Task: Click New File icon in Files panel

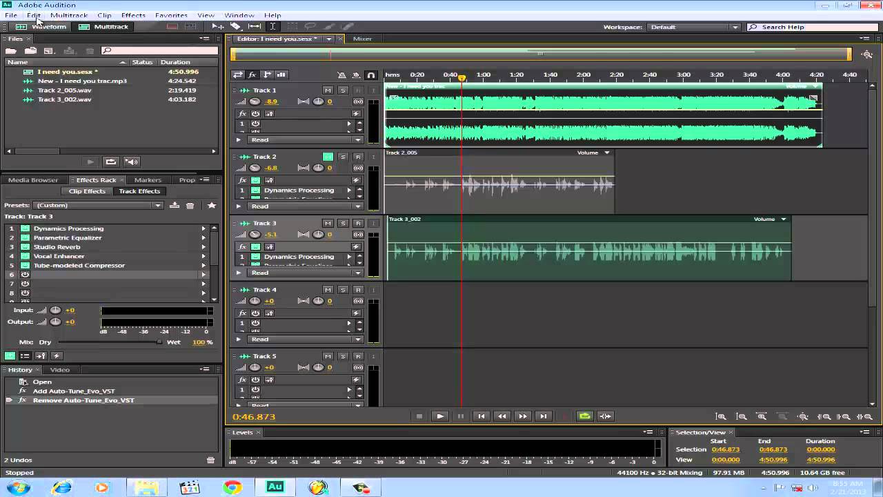Action: (x=49, y=50)
